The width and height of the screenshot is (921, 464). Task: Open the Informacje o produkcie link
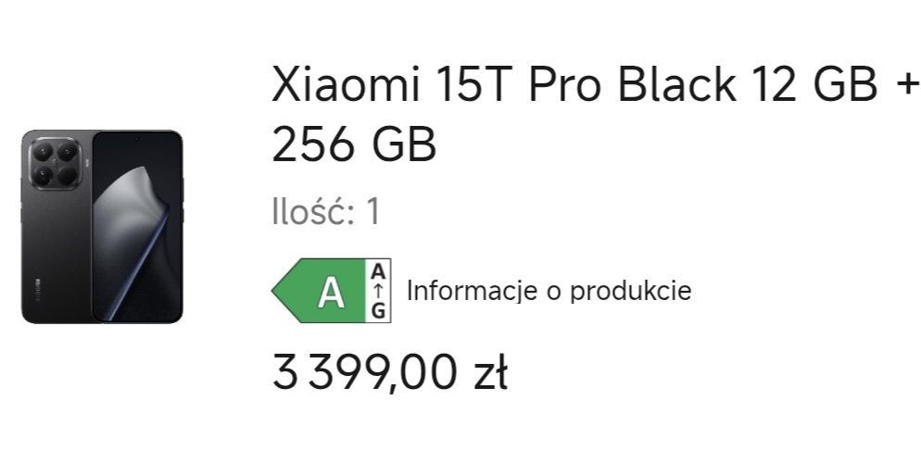(549, 291)
